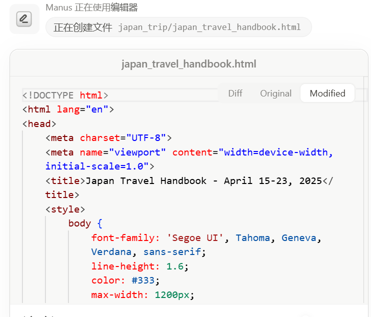Switch to the Diff tab
The image size is (371, 317).
coord(235,93)
